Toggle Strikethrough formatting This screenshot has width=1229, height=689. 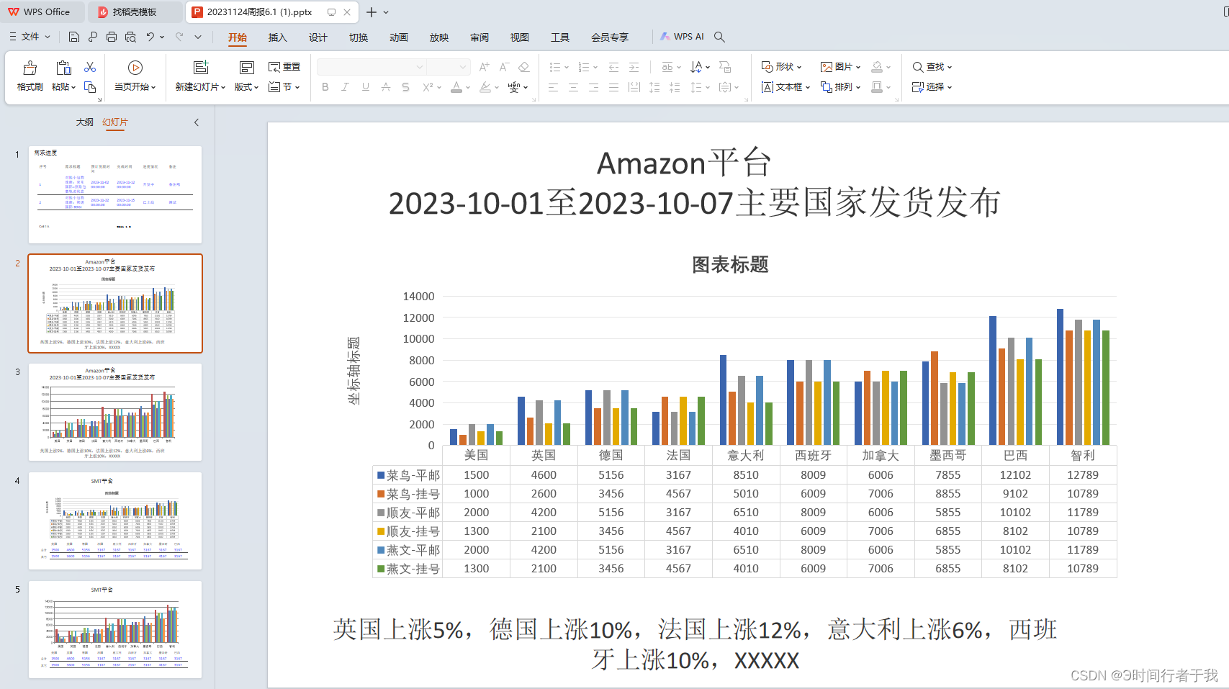pos(386,87)
